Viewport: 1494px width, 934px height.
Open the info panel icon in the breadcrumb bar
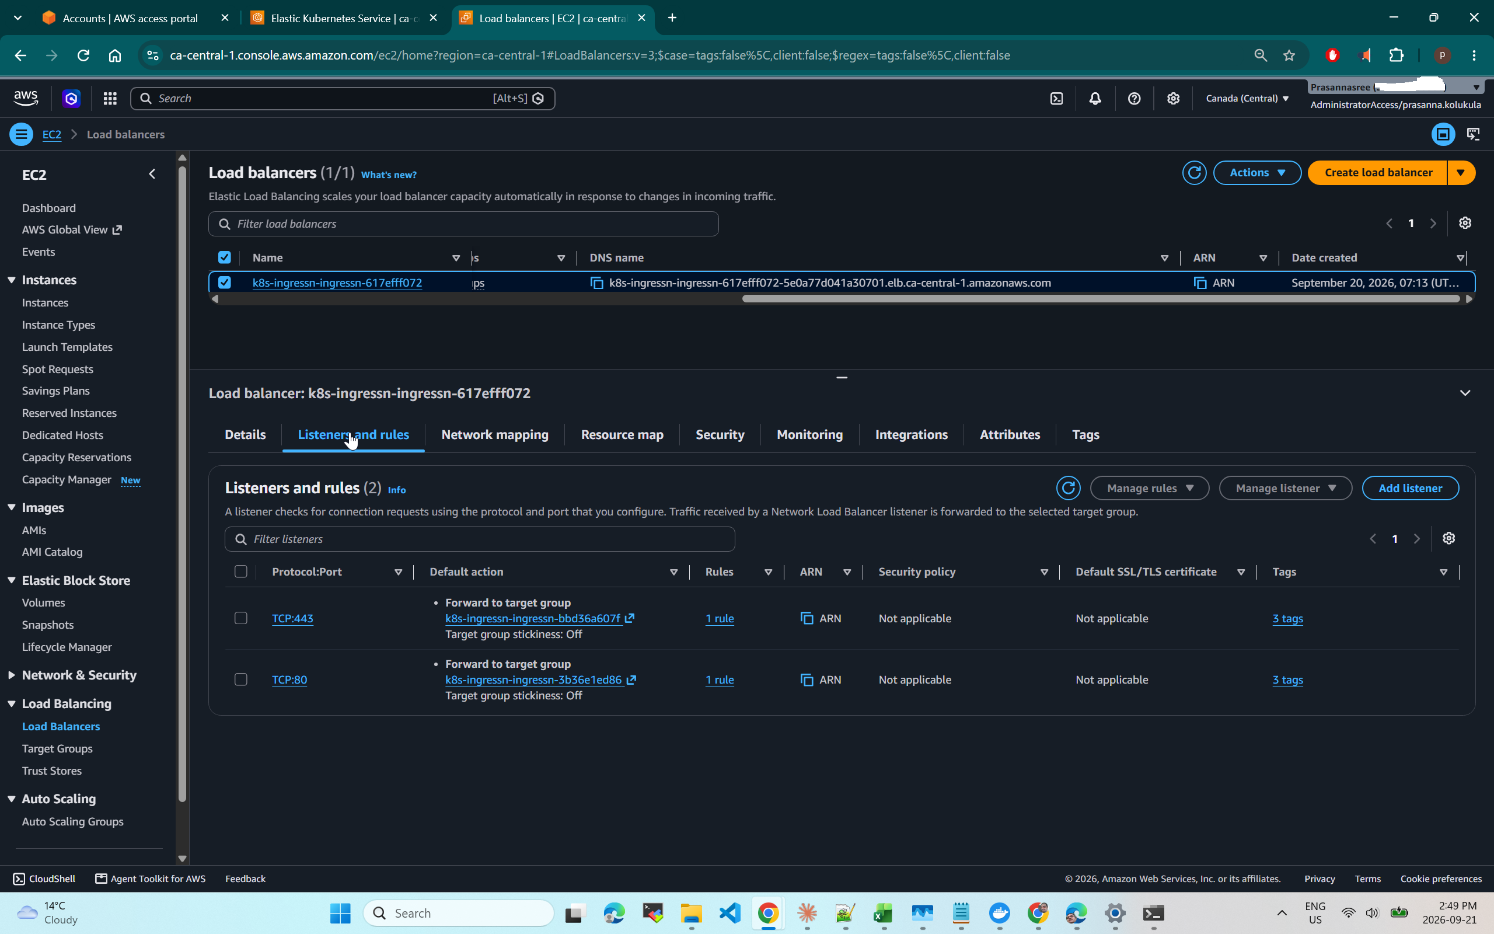click(1443, 134)
